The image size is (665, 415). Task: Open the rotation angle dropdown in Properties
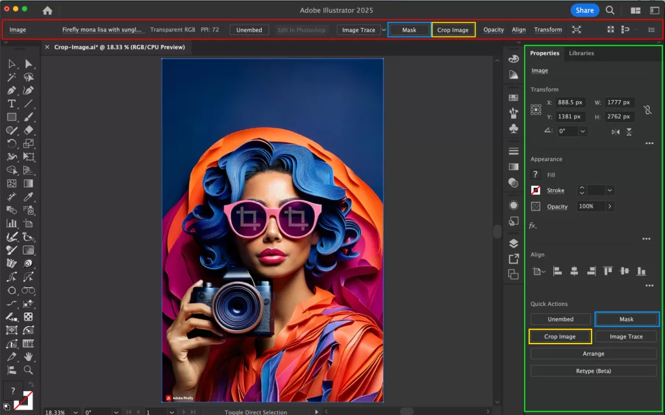point(583,131)
